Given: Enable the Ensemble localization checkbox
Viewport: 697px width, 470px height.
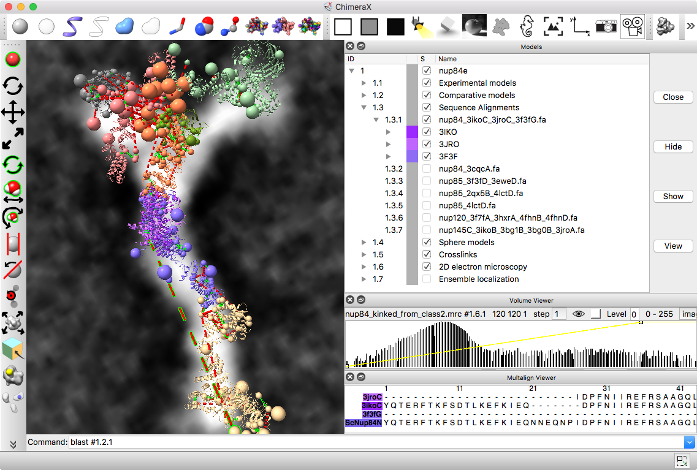Looking at the screenshot, I should [x=427, y=279].
